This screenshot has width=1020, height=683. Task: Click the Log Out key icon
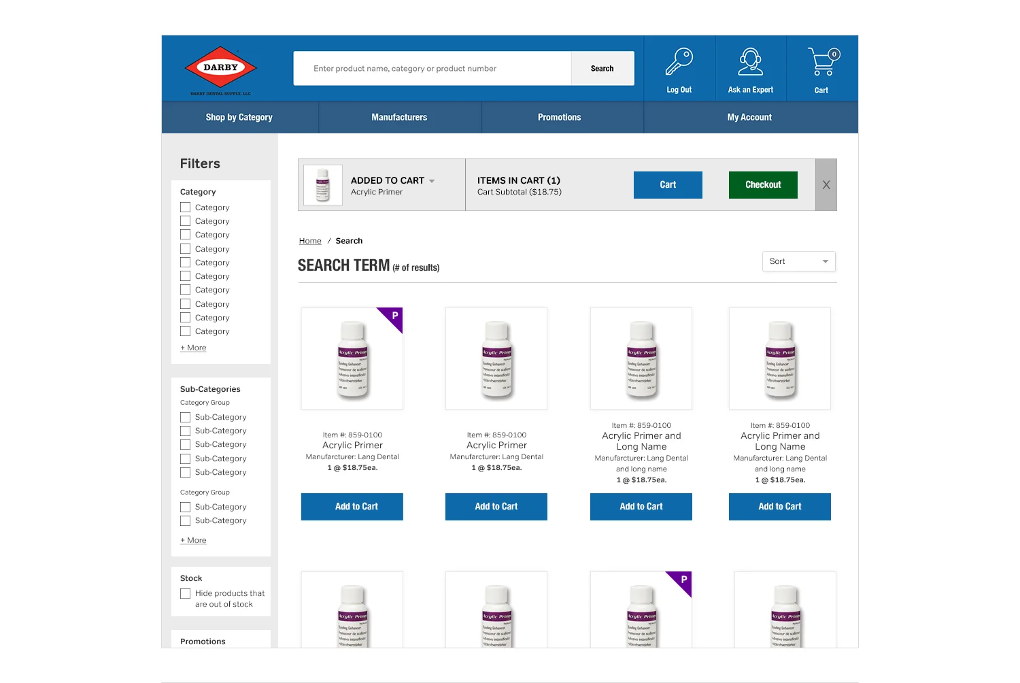pyautogui.click(x=679, y=61)
